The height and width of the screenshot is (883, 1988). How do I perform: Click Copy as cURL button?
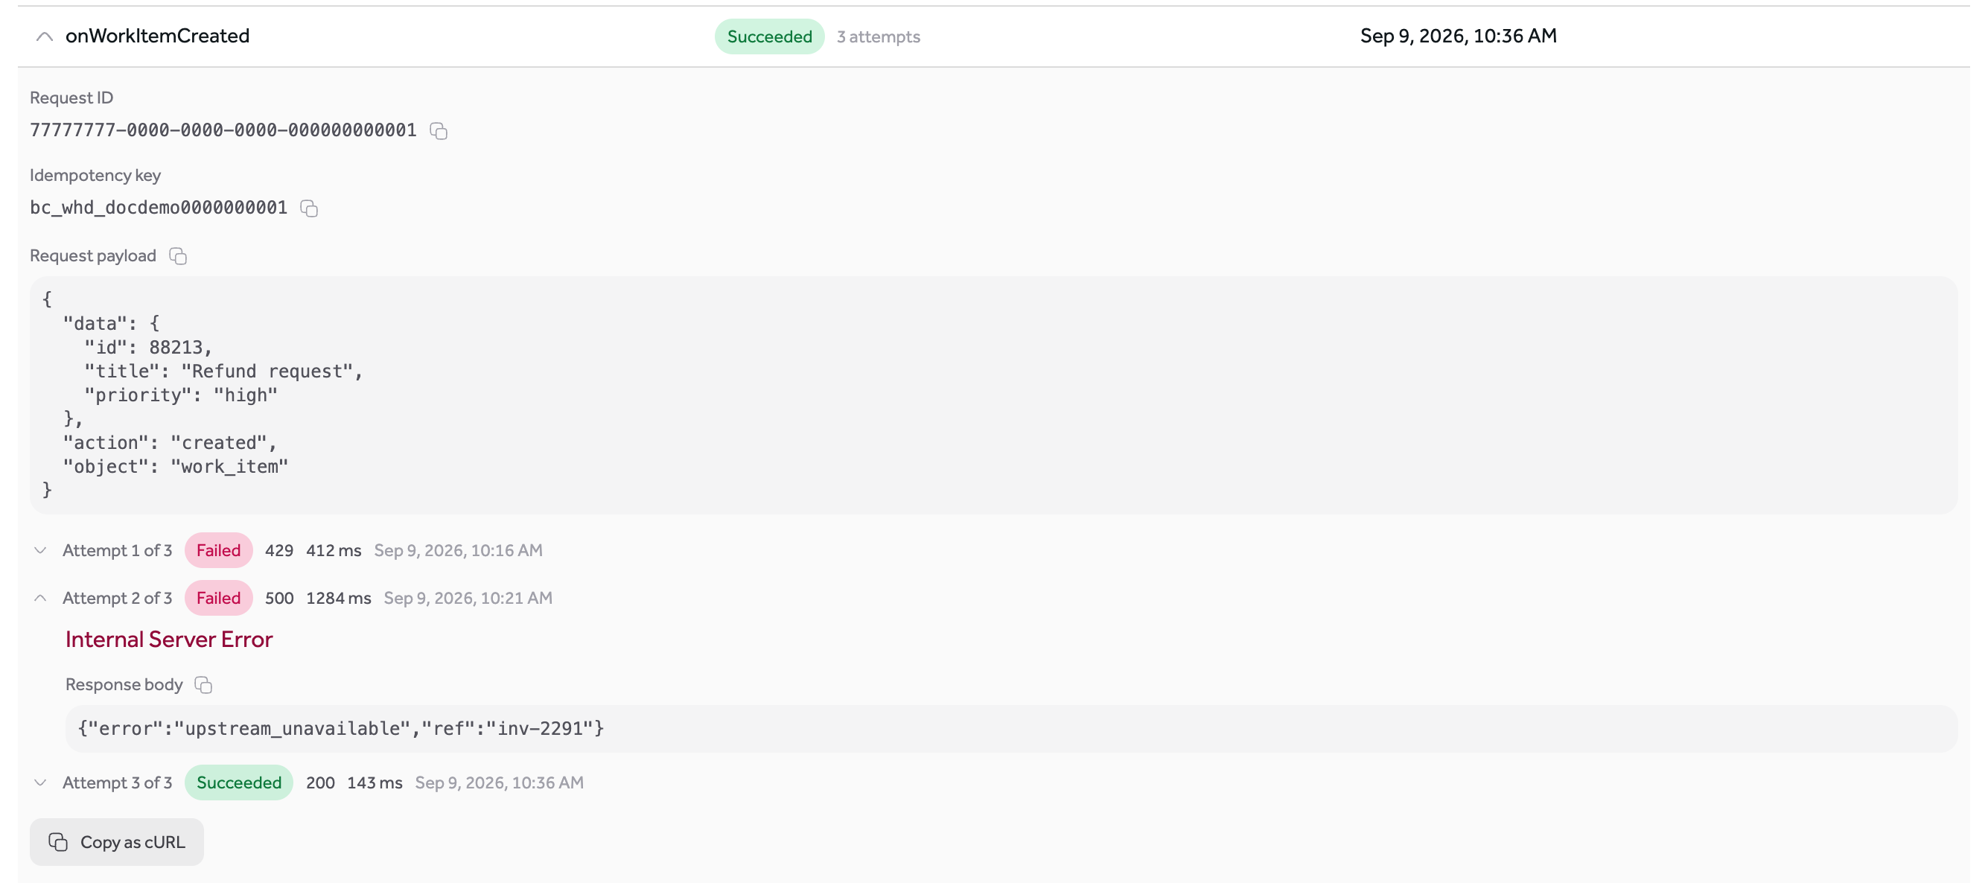point(117,842)
